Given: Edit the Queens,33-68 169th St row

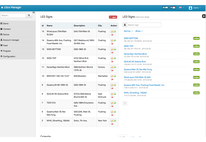Looking at the screenshot, I should pos(112,85).
